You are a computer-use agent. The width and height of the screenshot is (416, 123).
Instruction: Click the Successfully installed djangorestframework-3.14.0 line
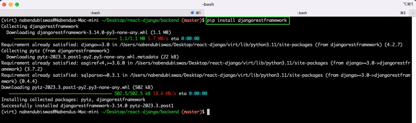pos(87,106)
